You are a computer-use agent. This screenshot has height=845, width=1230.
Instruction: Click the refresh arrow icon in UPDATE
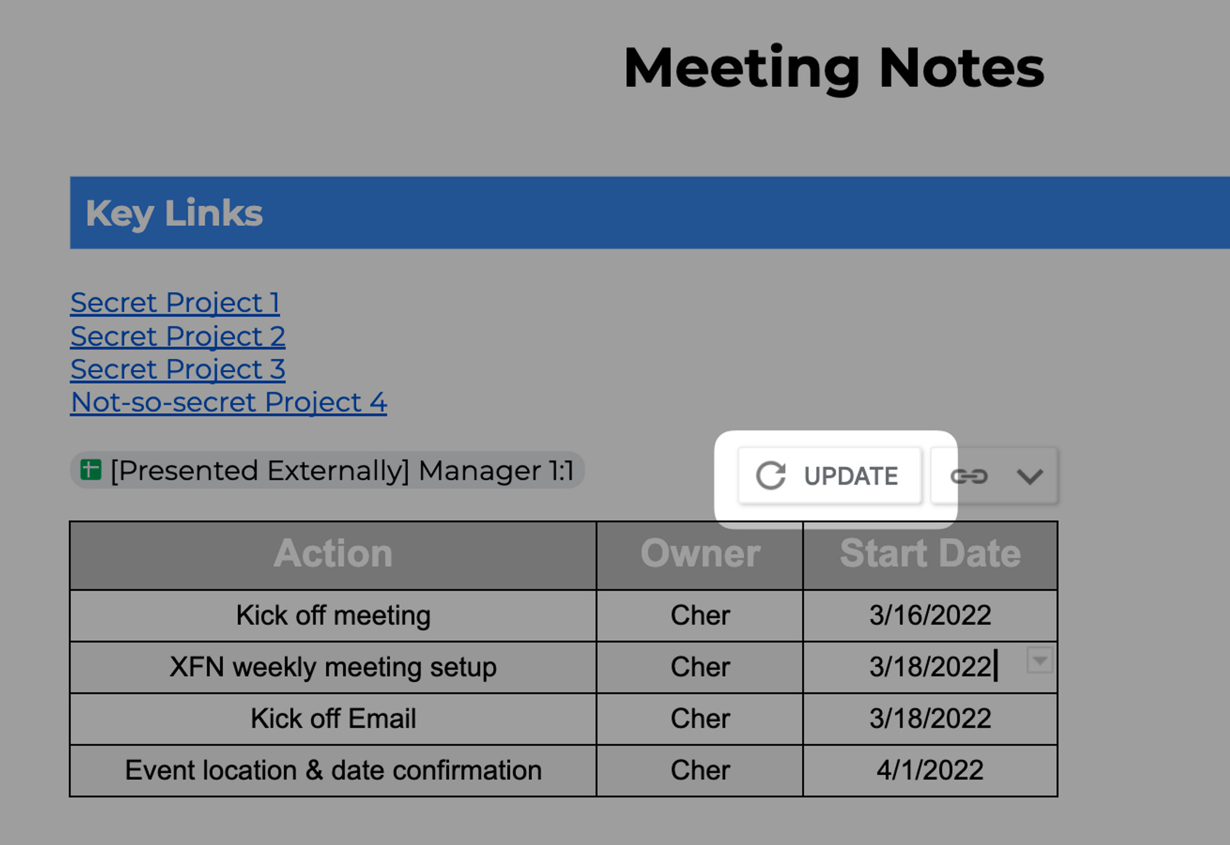coord(771,476)
